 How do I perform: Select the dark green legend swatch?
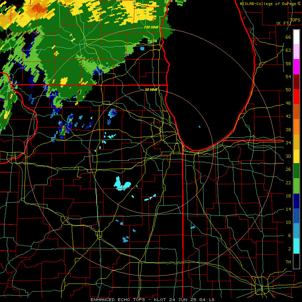(296, 171)
